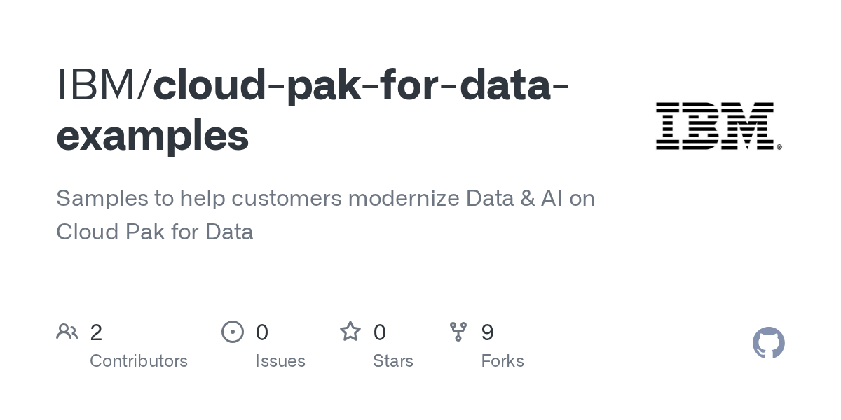Image resolution: width=841 pixels, height=420 pixels.
Task: Click the star icon
Action: coord(350,332)
